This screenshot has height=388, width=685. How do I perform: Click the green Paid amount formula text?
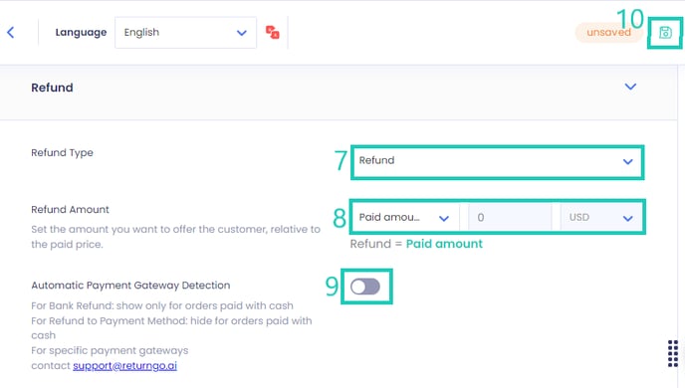click(444, 244)
